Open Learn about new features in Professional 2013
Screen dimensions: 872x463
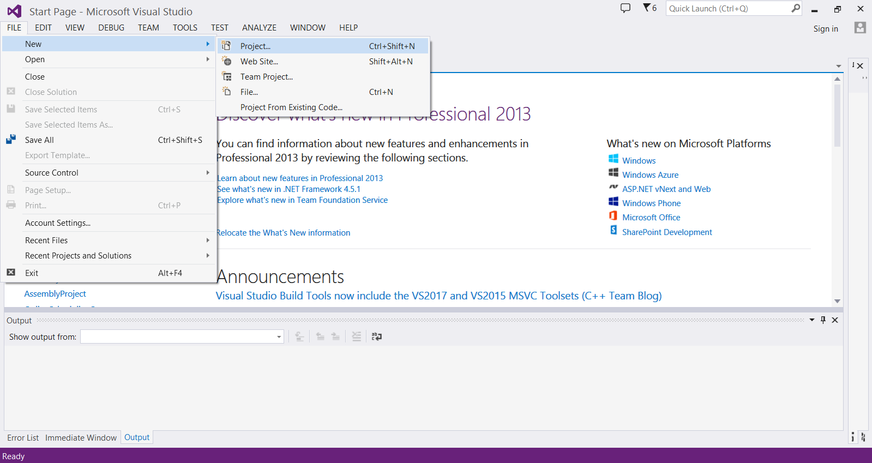click(x=300, y=178)
